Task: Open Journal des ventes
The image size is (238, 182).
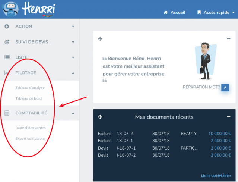Action: tap(31, 128)
